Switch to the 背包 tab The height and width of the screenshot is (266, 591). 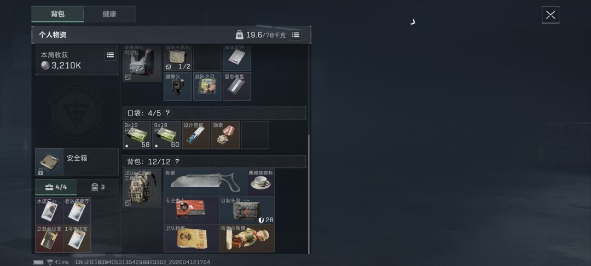pos(57,14)
